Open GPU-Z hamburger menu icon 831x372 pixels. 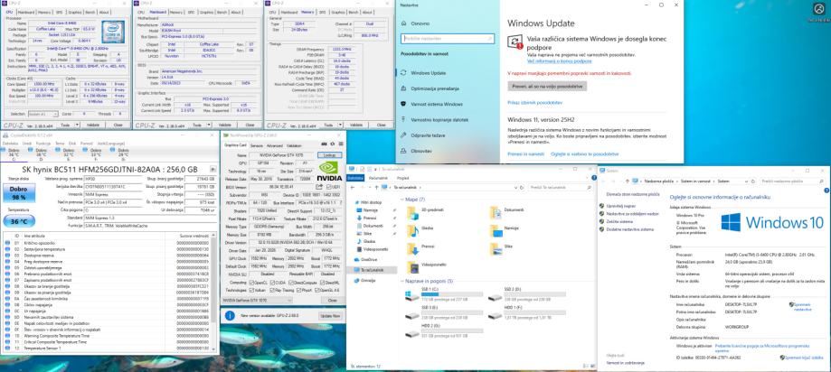tap(339, 144)
